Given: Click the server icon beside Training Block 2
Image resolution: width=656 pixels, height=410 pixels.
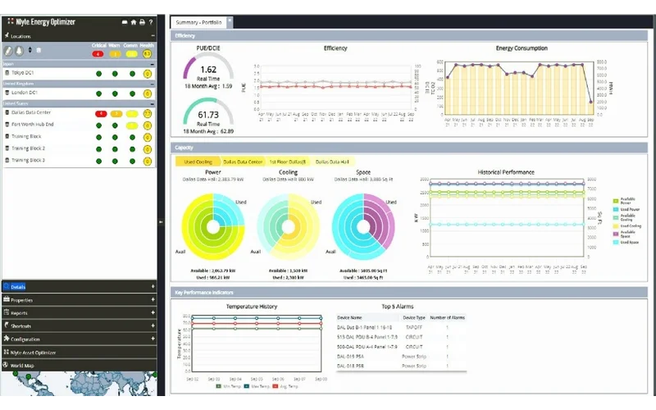Looking at the screenshot, I should tap(7, 148).
